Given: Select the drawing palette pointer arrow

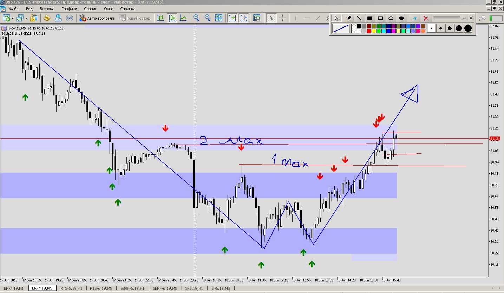Looking at the screenshot, I should click(336, 18).
